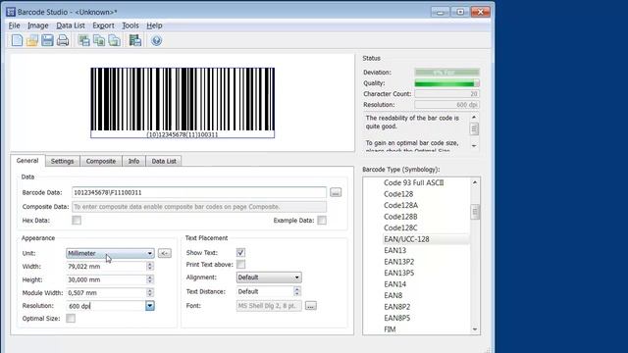Open the Tools menu
The image size is (628, 353).
click(x=131, y=25)
